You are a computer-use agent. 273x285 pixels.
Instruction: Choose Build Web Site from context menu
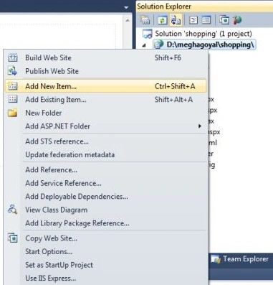pos(105,58)
